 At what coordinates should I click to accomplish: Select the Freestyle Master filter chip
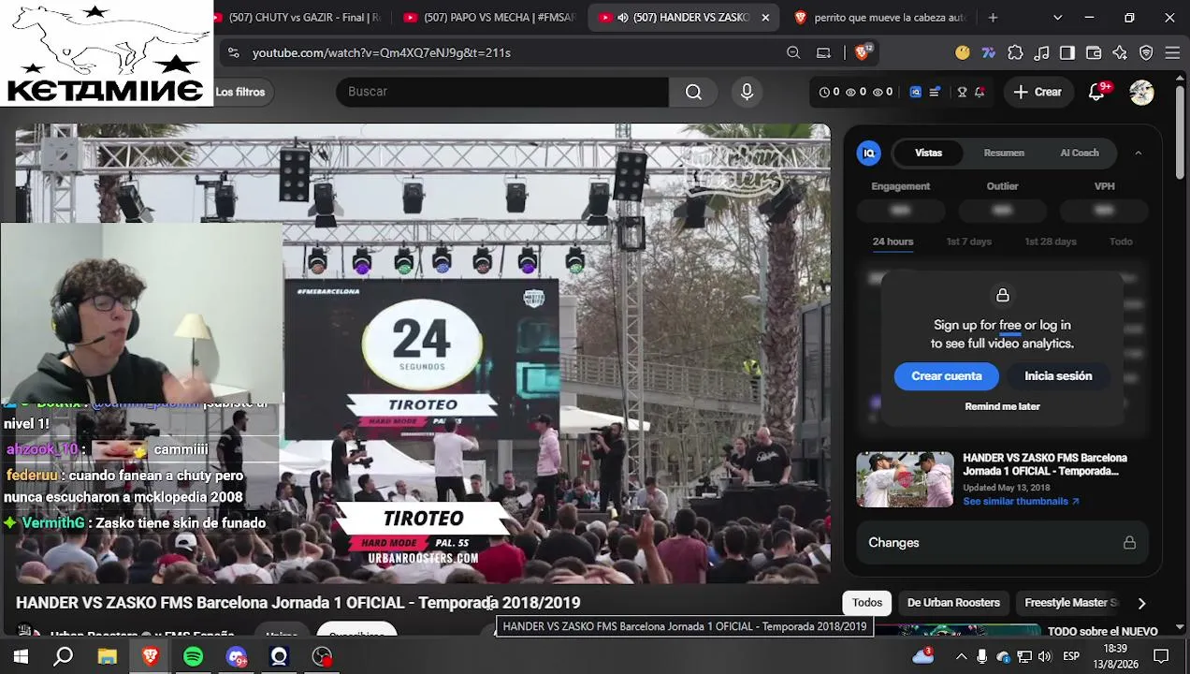(1071, 603)
